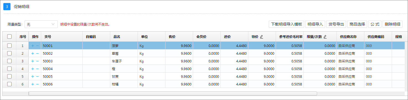Click edit pencil beside 限量/次数 header
Screen dimensions: 408x100
[325, 37]
